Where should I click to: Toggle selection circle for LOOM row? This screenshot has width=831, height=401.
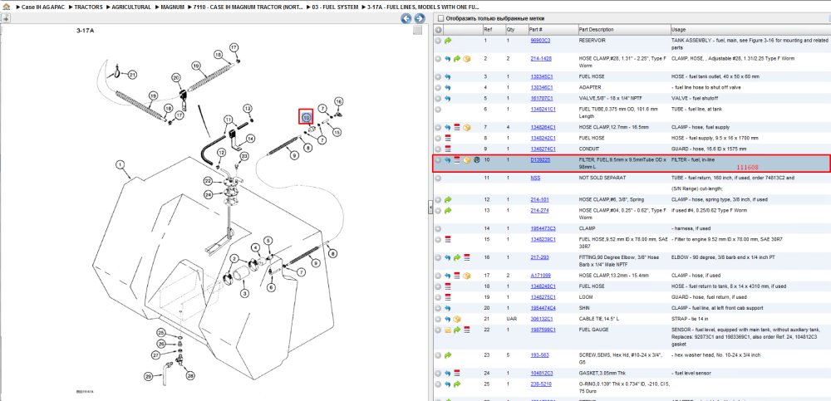[438, 297]
